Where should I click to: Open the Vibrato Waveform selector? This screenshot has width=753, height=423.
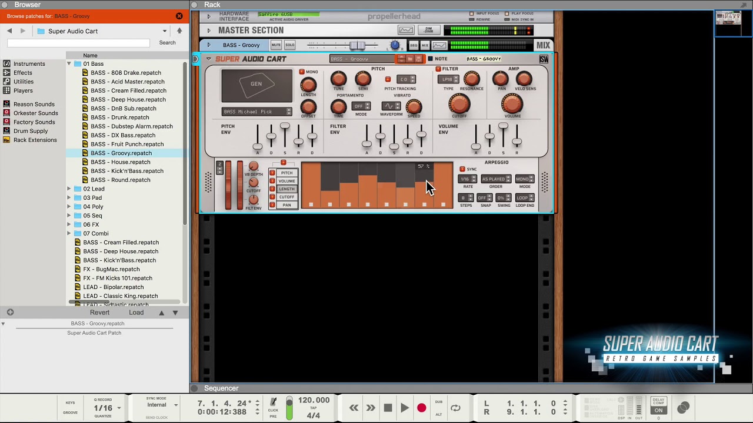(x=391, y=106)
